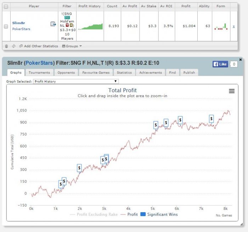Screen dimensions: 248x232
Task: Tick the checkbox for Slim8r row
Action: pyautogui.click(x=6, y=26)
